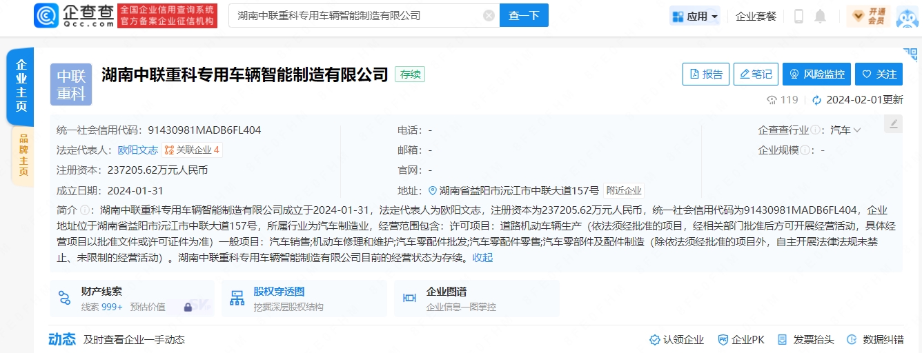Click the lock icon beside 预估价值
Image resolution: width=922 pixels, height=353 pixels.
(x=188, y=307)
